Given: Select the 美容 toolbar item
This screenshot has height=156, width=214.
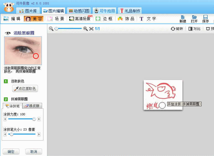Looking at the screenshot, I should [34, 19].
